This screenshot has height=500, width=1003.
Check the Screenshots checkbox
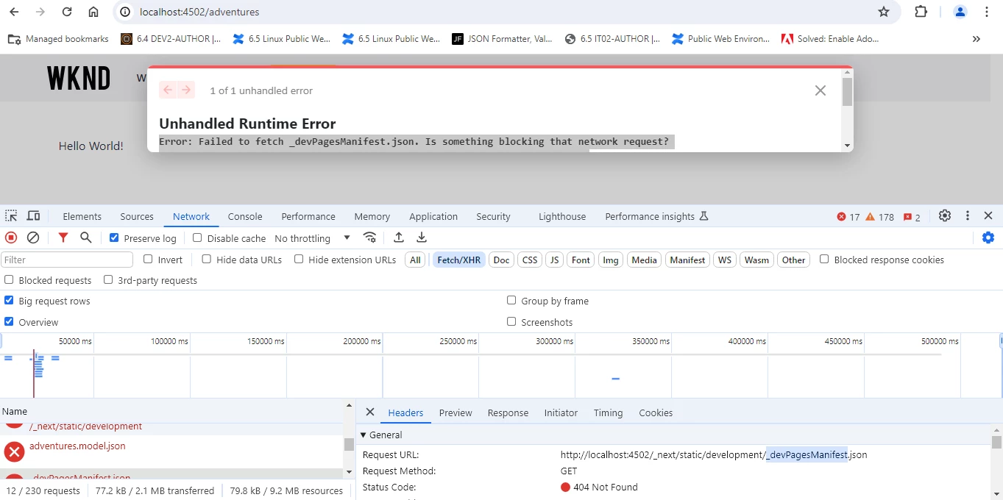coord(511,321)
